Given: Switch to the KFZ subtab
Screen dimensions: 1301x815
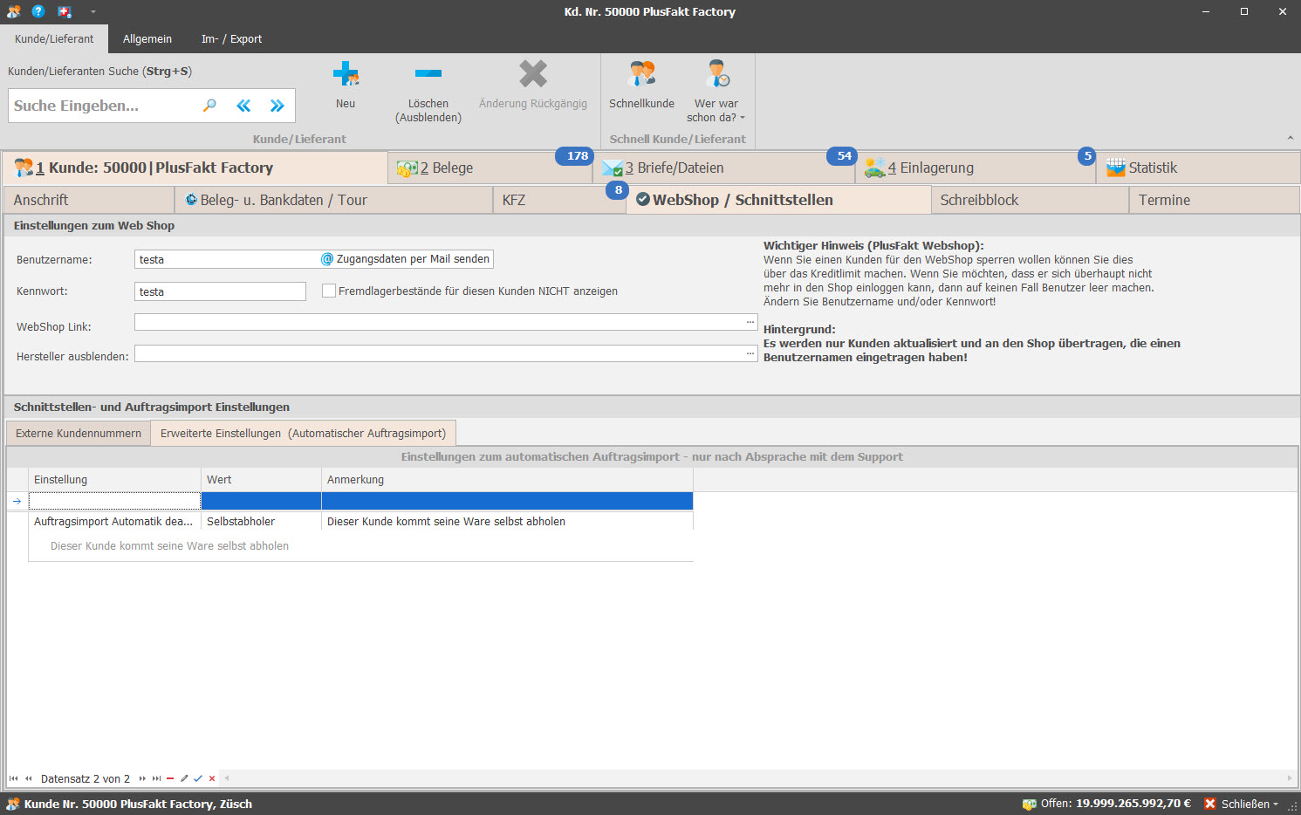Looking at the screenshot, I should 558,200.
